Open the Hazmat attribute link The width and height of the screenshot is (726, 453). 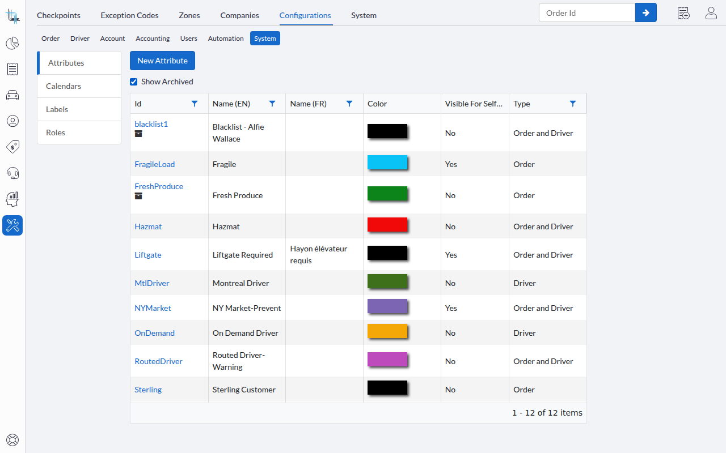[x=148, y=226]
